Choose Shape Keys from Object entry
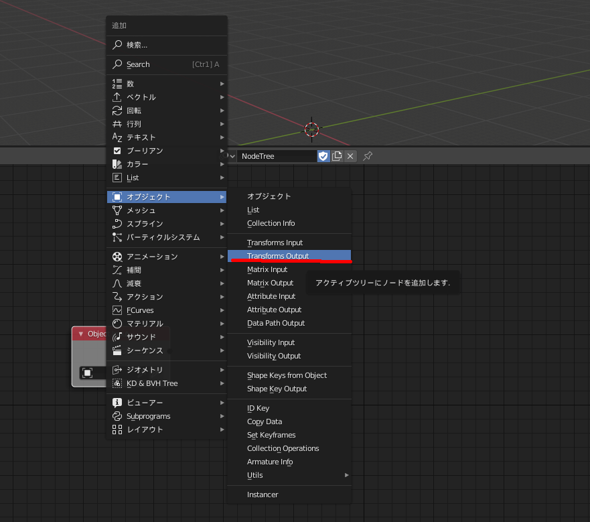Image resolution: width=590 pixels, height=522 pixels. (x=289, y=375)
